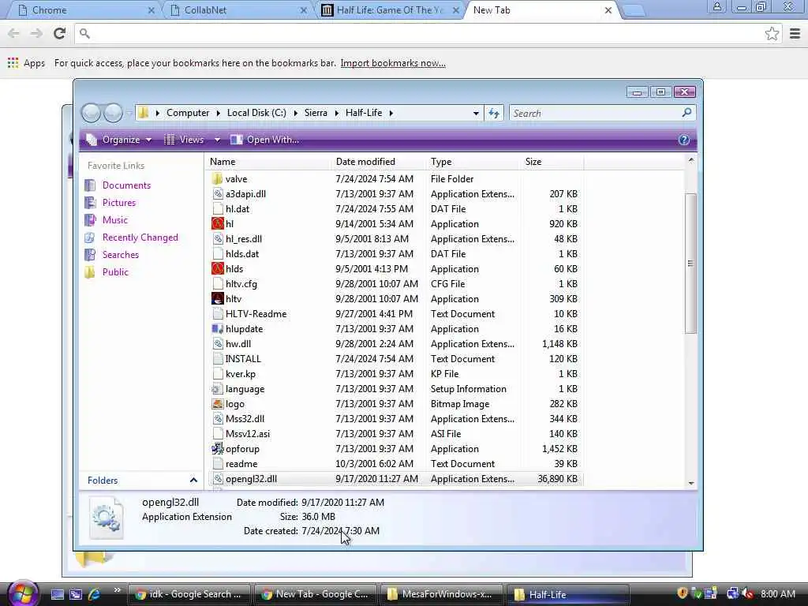Screen dimensions: 808x606
Task: Expand Local Disk (C:) breadcrumb arrow
Action: (295, 113)
